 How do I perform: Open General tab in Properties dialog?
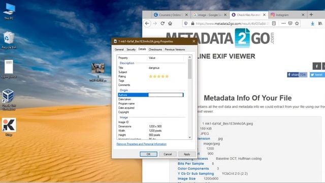click(119, 50)
